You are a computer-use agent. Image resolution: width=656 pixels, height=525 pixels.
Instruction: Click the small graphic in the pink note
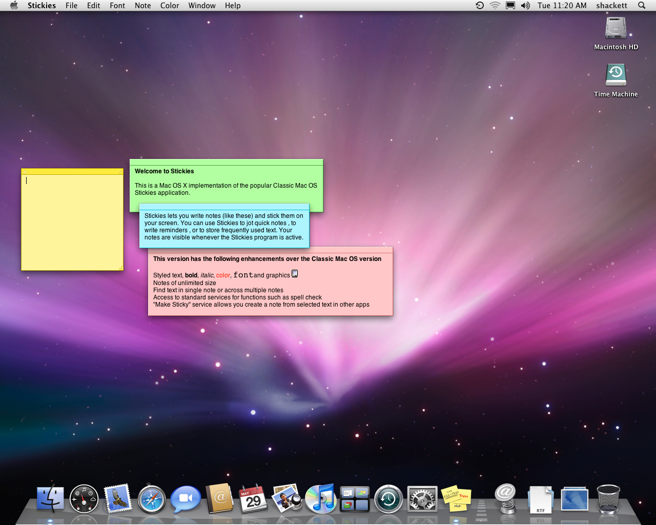(x=295, y=274)
